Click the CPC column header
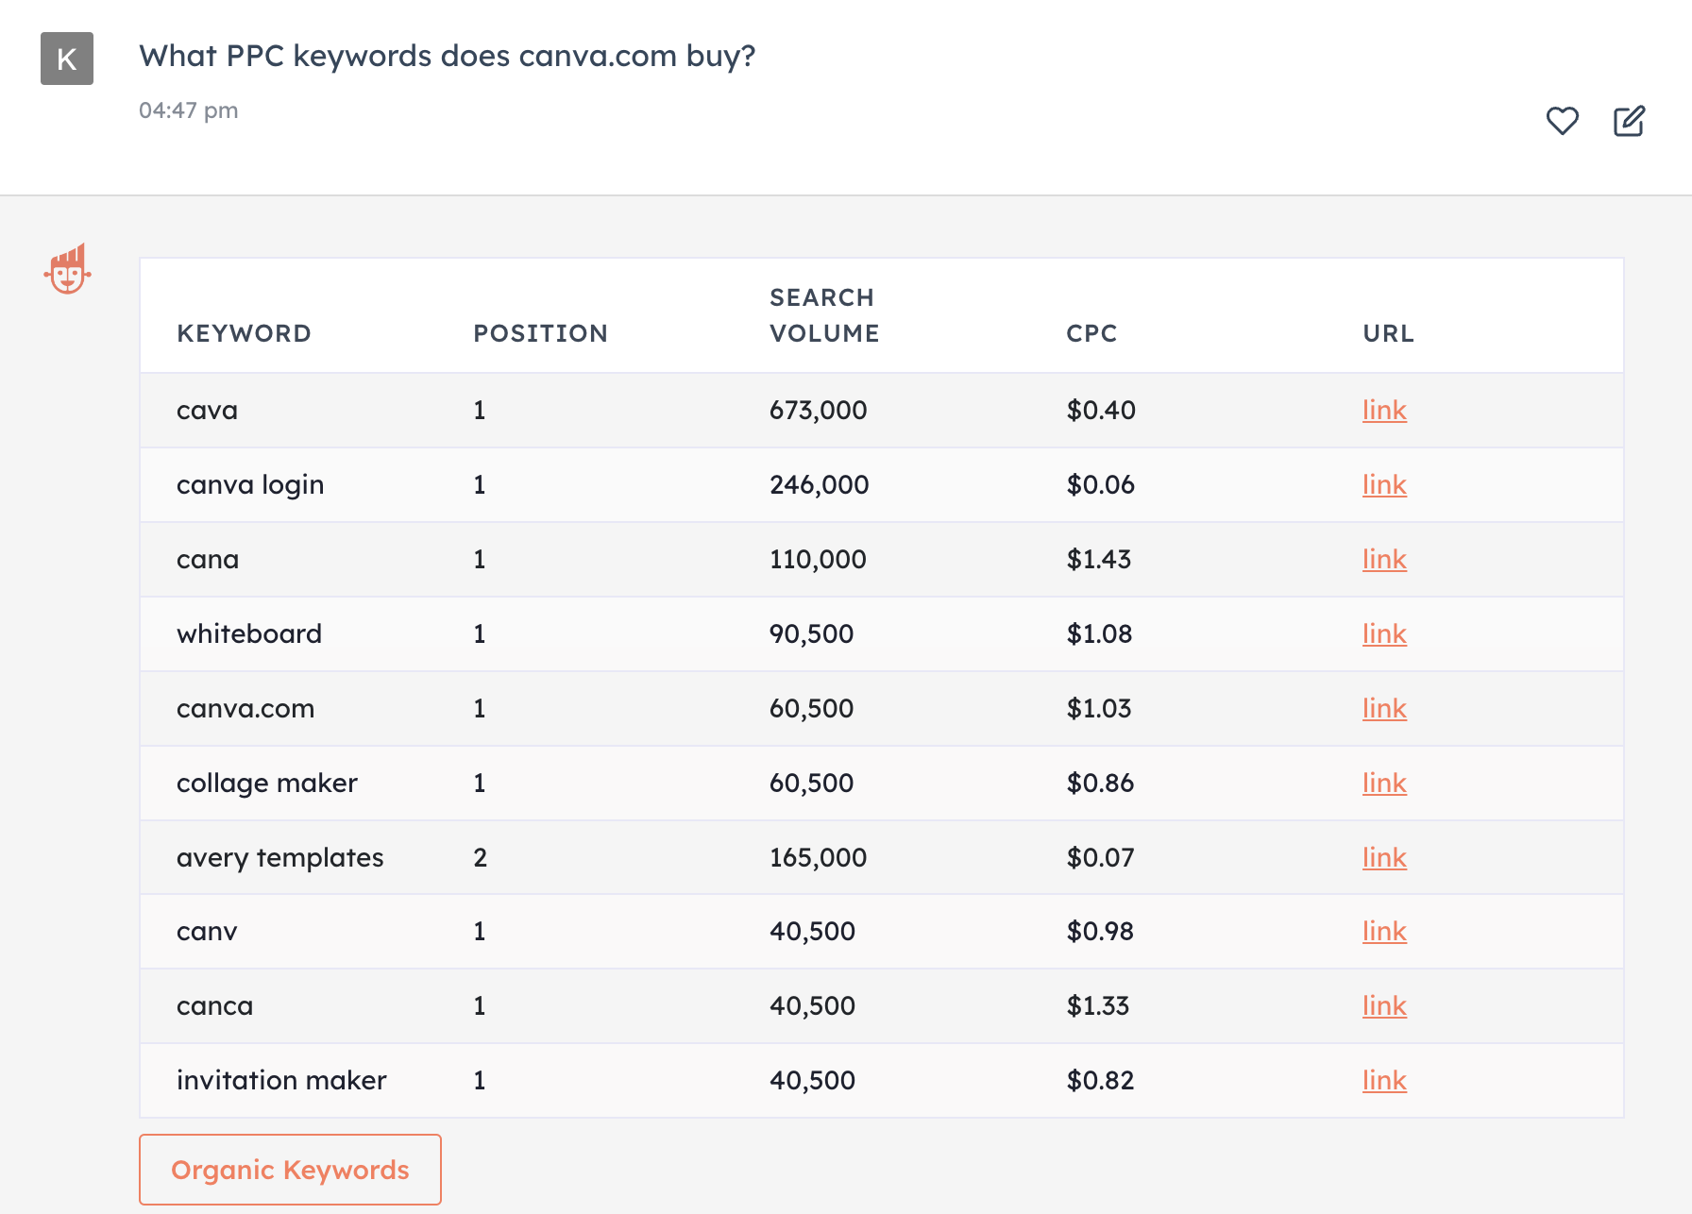 [x=1091, y=332]
